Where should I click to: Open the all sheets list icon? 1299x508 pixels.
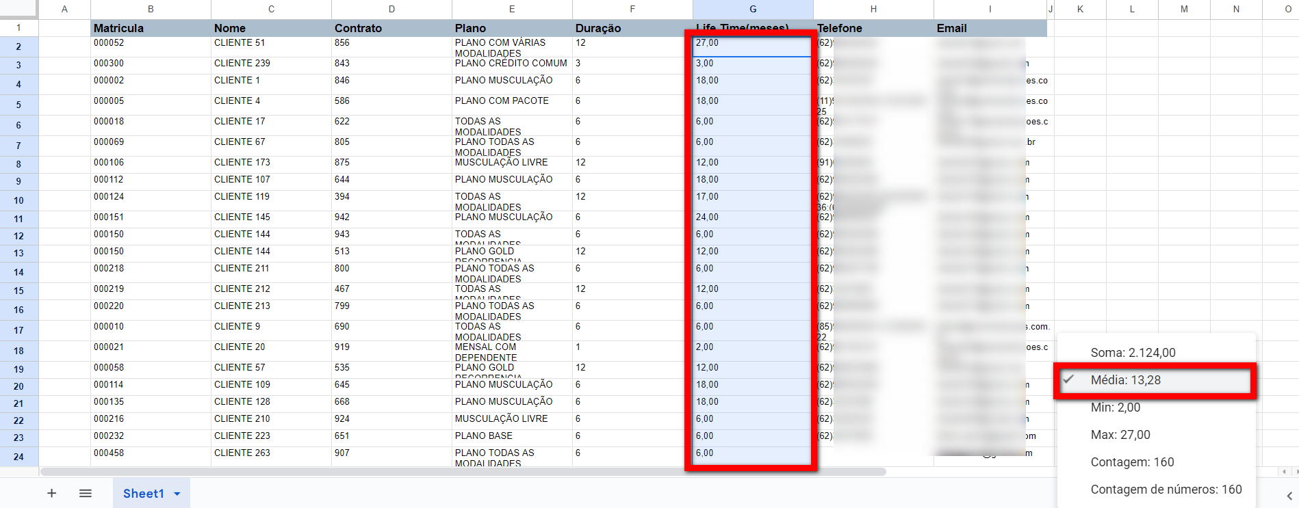(x=86, y=493)
